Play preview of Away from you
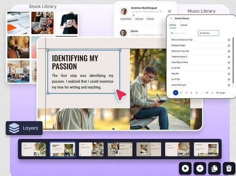236x176 pixels. click(x=229, y=85)
